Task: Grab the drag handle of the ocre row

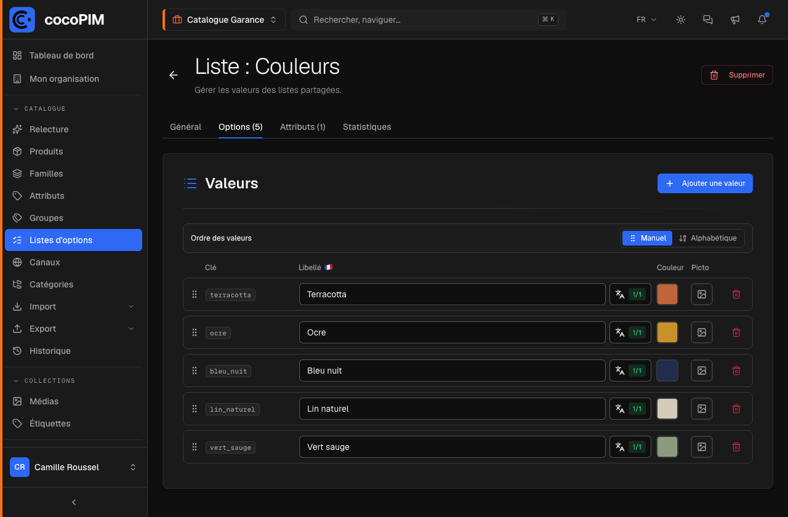Action: [x=195, y=332]
